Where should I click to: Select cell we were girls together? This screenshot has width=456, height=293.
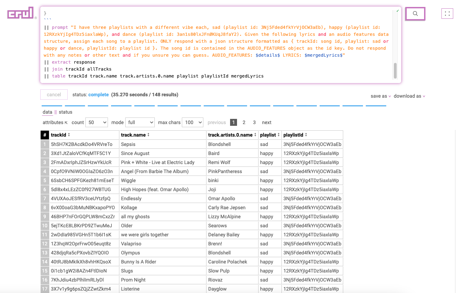click(x=163, y=235)
